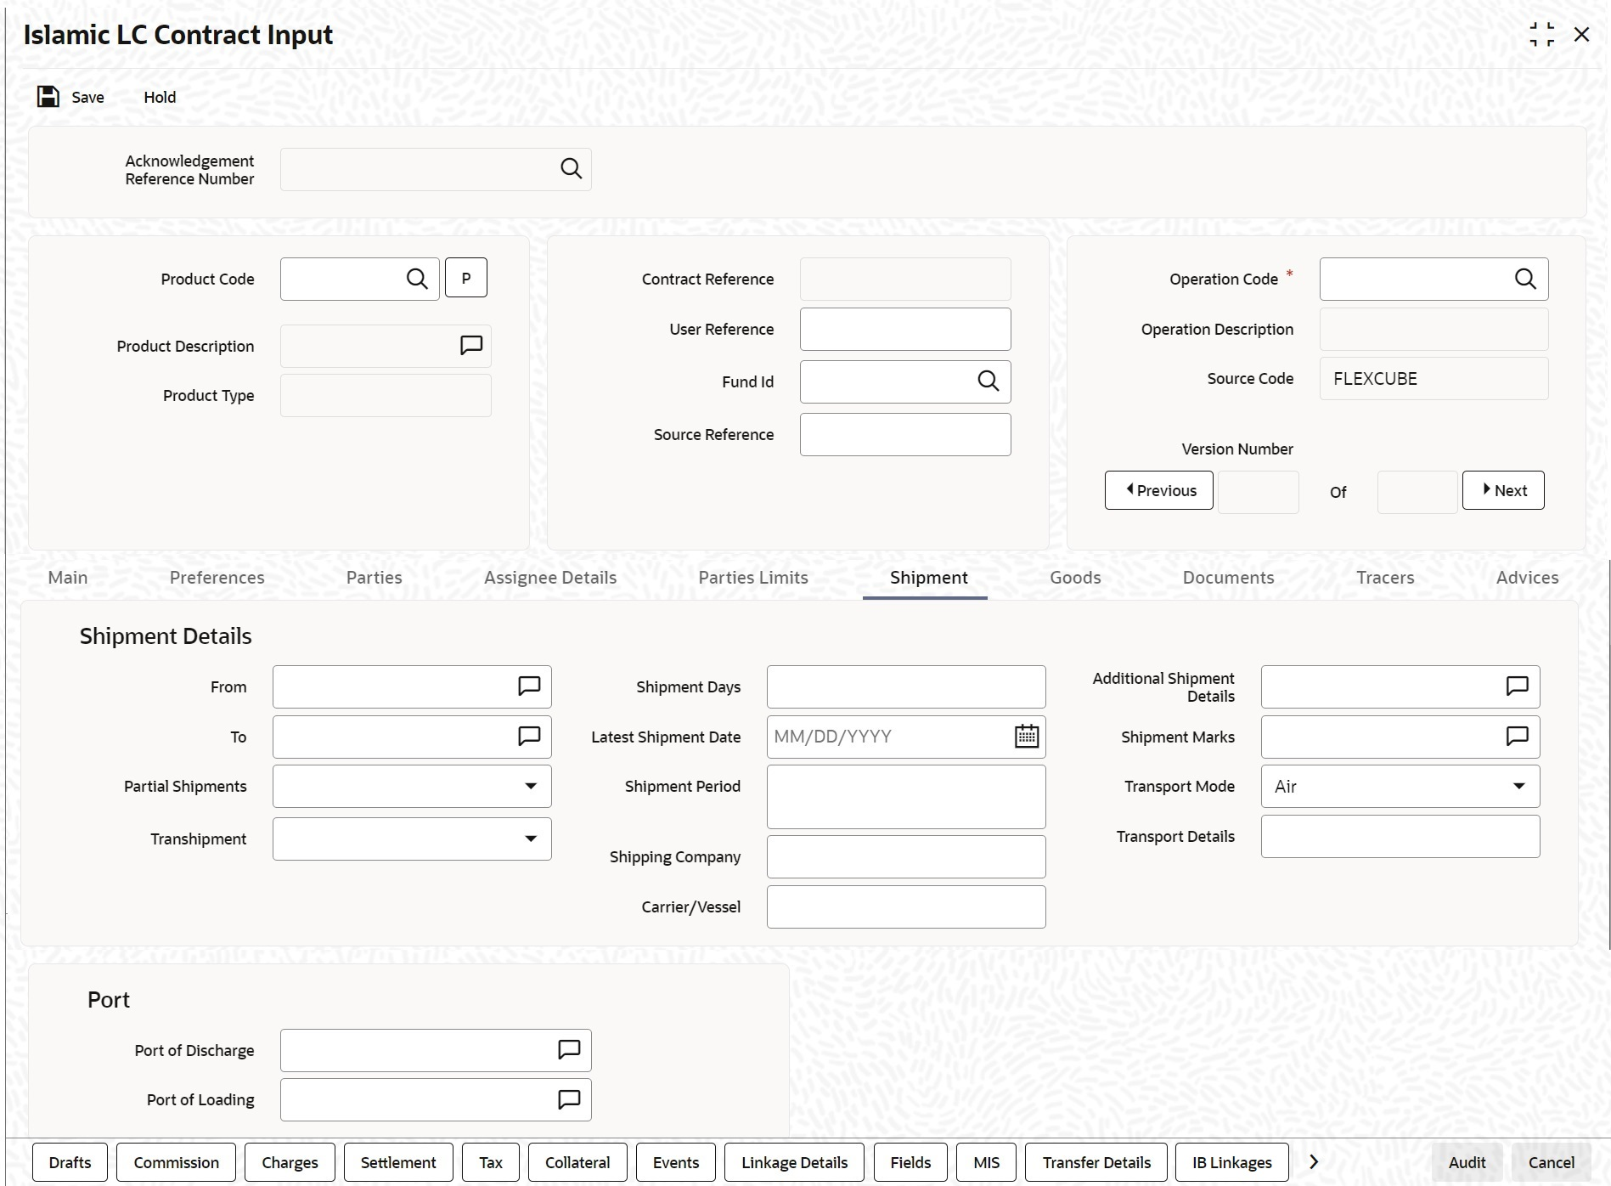Open the Charges subsystem
The width and height of the screenshot is (1611, 1186).
coord(290,1162)
